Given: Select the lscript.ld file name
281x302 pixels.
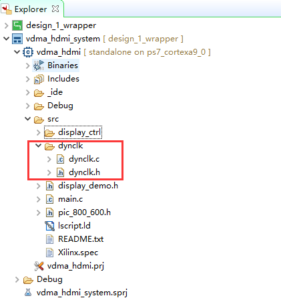Looking at the screenshot, I should [x=74, y=226].
